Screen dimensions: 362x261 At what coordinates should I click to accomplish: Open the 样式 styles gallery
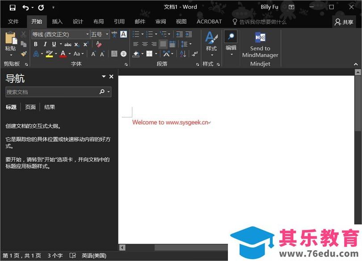(211, 44)
